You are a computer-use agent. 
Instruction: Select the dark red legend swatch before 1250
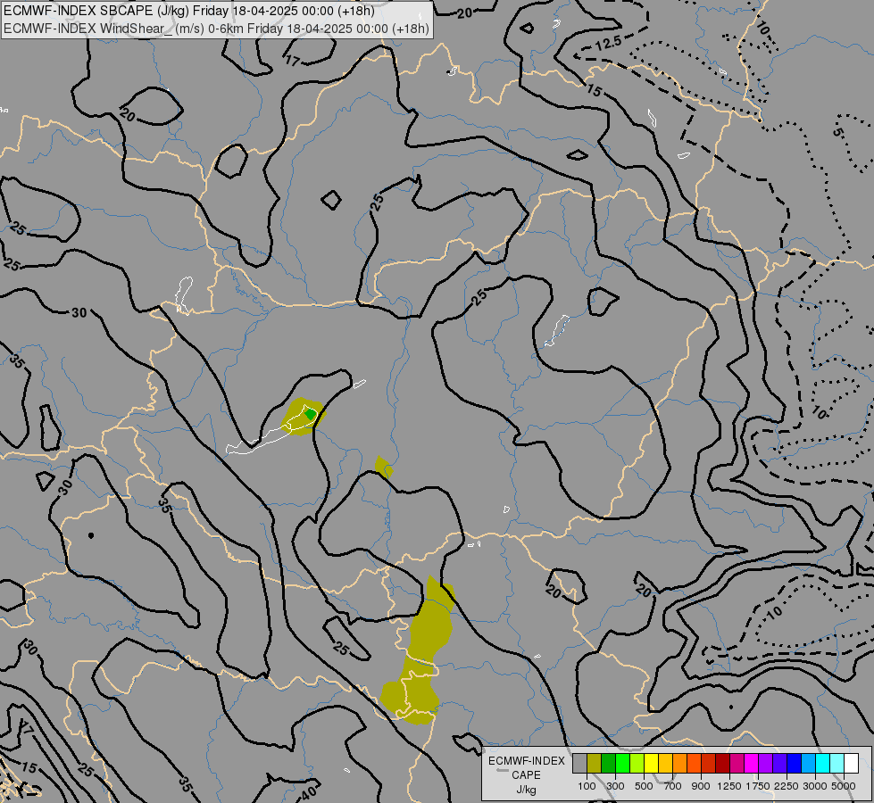[722, 763]
